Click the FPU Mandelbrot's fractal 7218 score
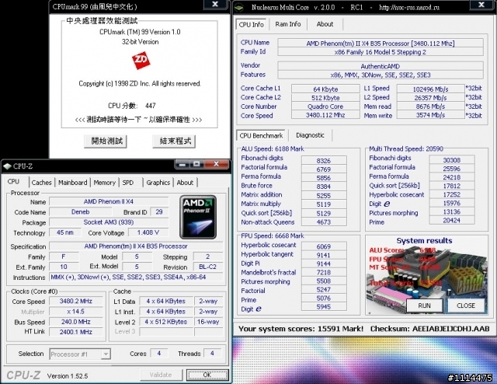This screenshot has height=384, width=497. 324,272
